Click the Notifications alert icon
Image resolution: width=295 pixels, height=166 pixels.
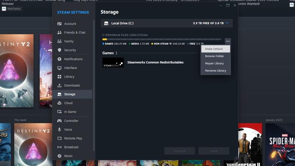(59, 59)
